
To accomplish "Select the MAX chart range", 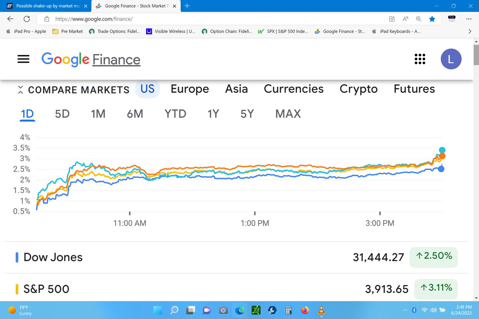I will (288, 114).
